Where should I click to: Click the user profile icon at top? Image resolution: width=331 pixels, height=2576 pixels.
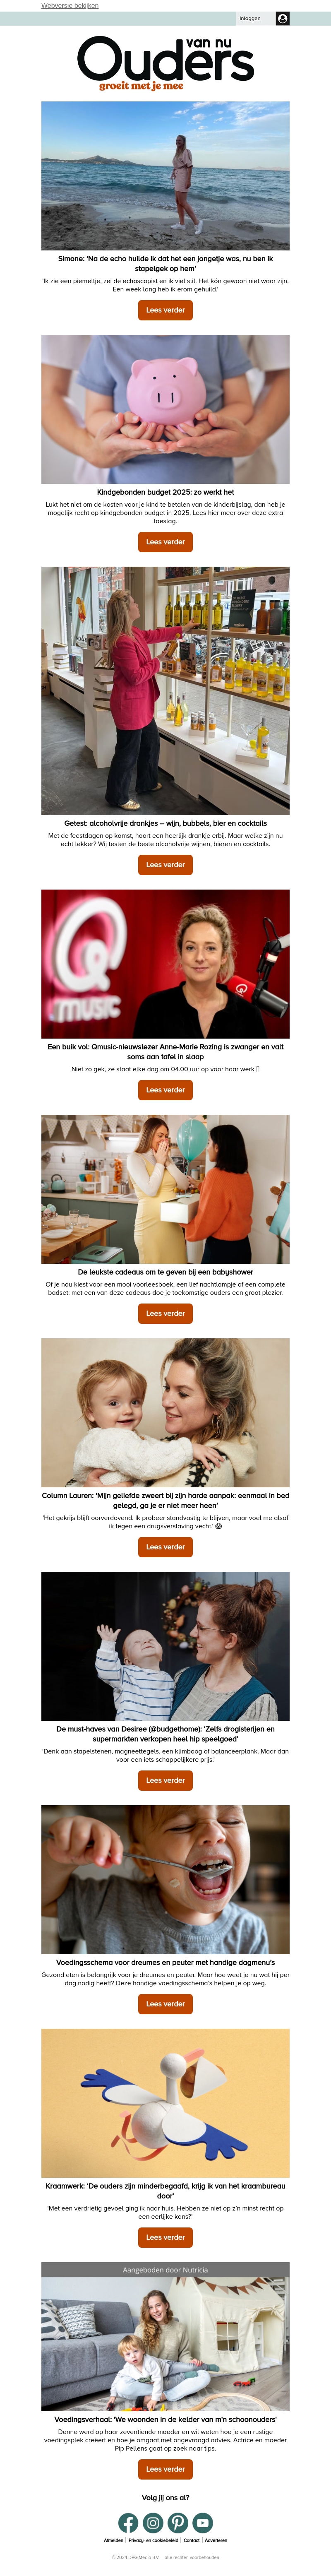click(x=282, y=18)
